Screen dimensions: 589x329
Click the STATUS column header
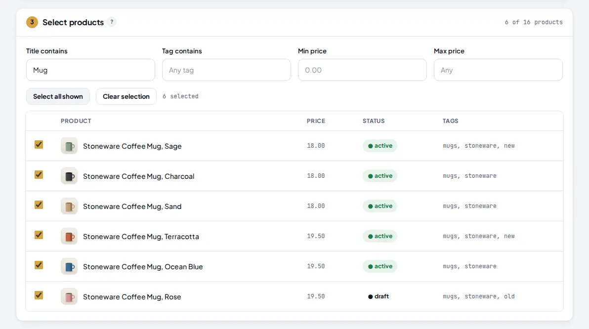[x=374, y=121]
